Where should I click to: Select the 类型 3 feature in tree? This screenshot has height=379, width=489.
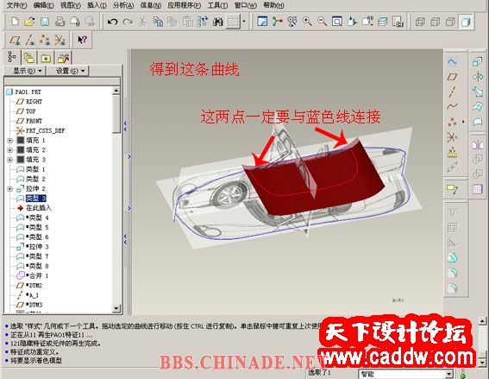[x=36, y=199]
